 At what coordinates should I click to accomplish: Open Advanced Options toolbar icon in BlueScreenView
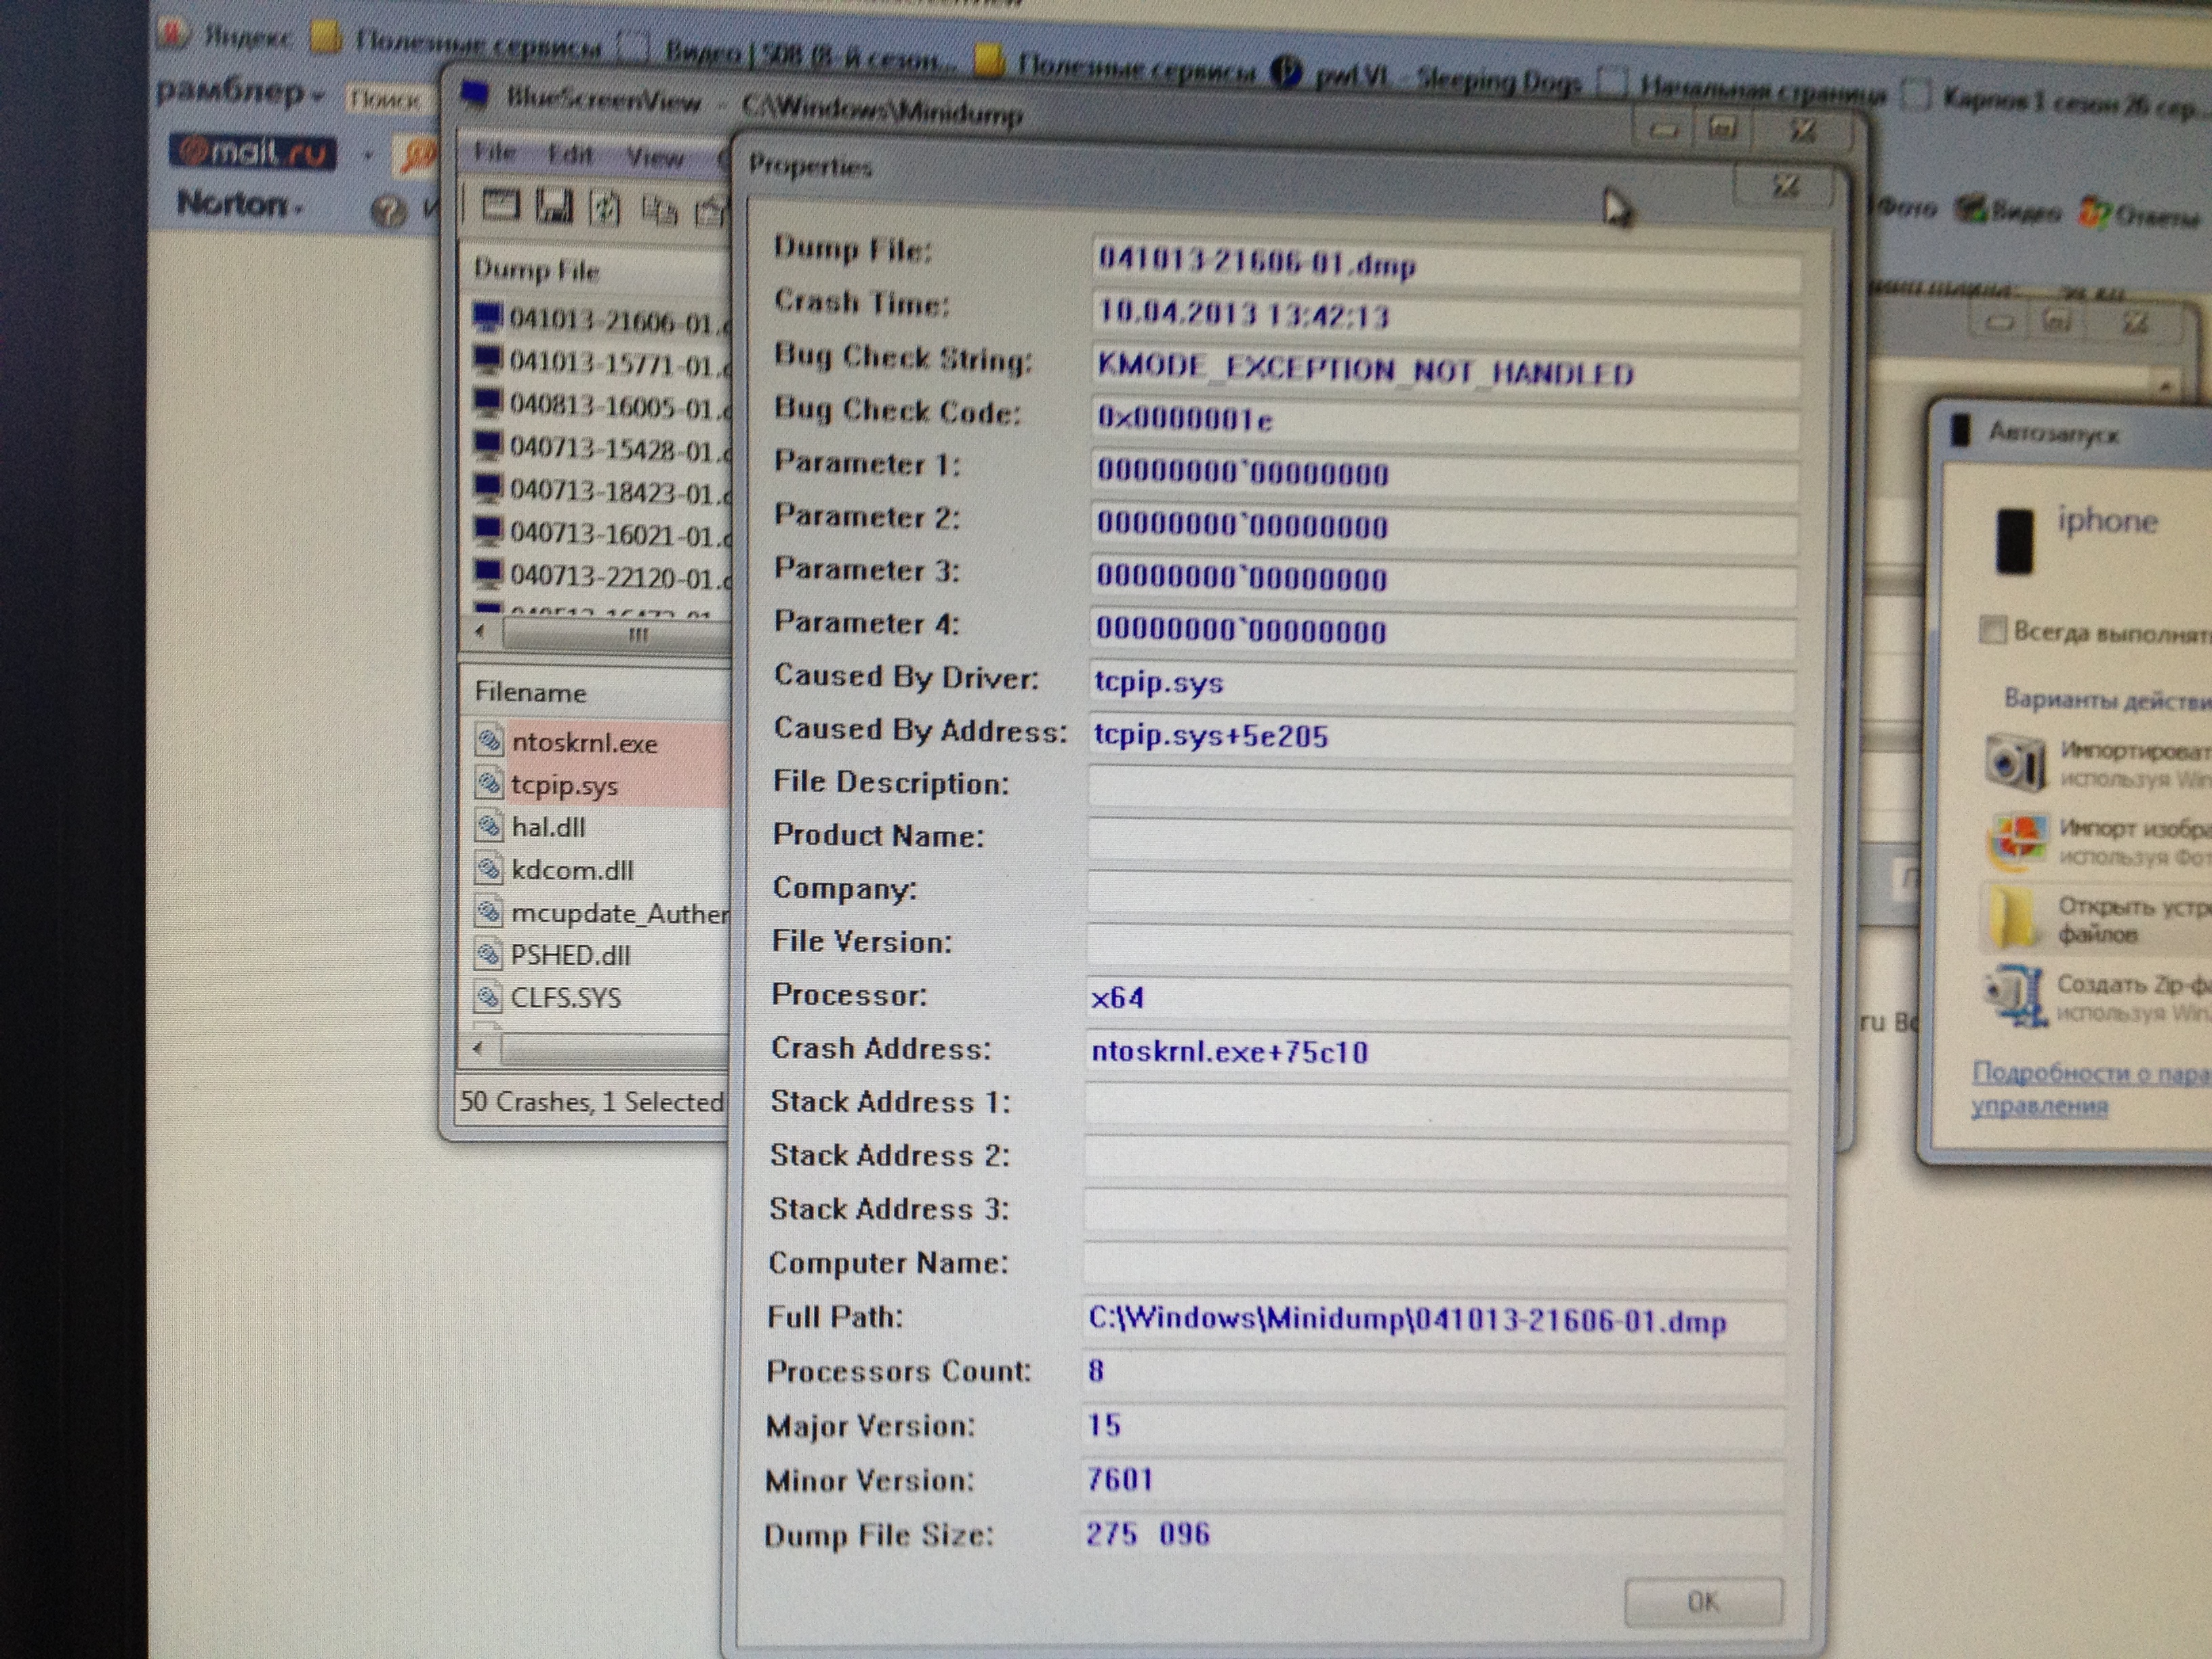tap(500, 205)
